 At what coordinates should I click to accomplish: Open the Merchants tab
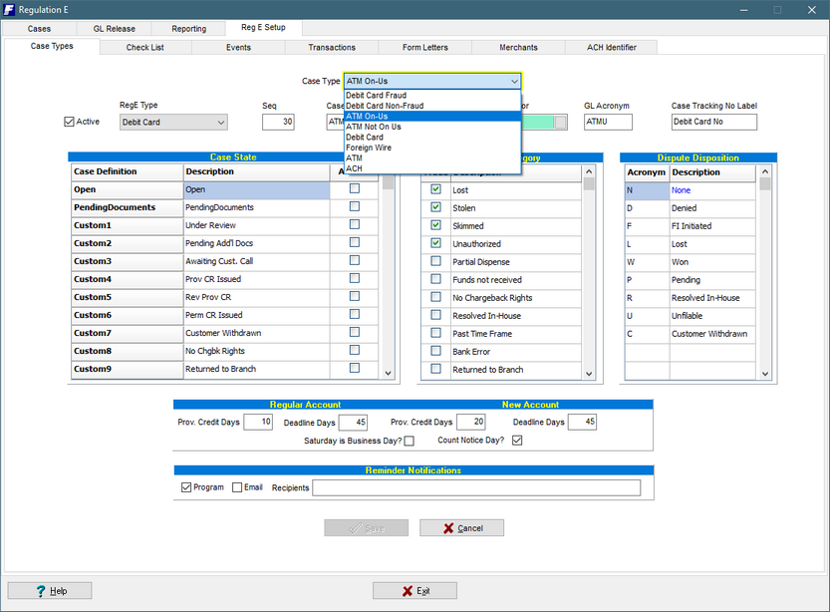coord(518,47)
